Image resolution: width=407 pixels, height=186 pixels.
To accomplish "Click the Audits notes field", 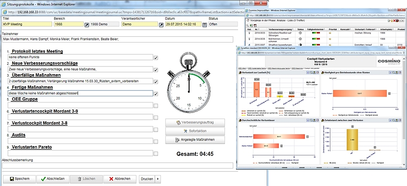I will click(80, 141).
